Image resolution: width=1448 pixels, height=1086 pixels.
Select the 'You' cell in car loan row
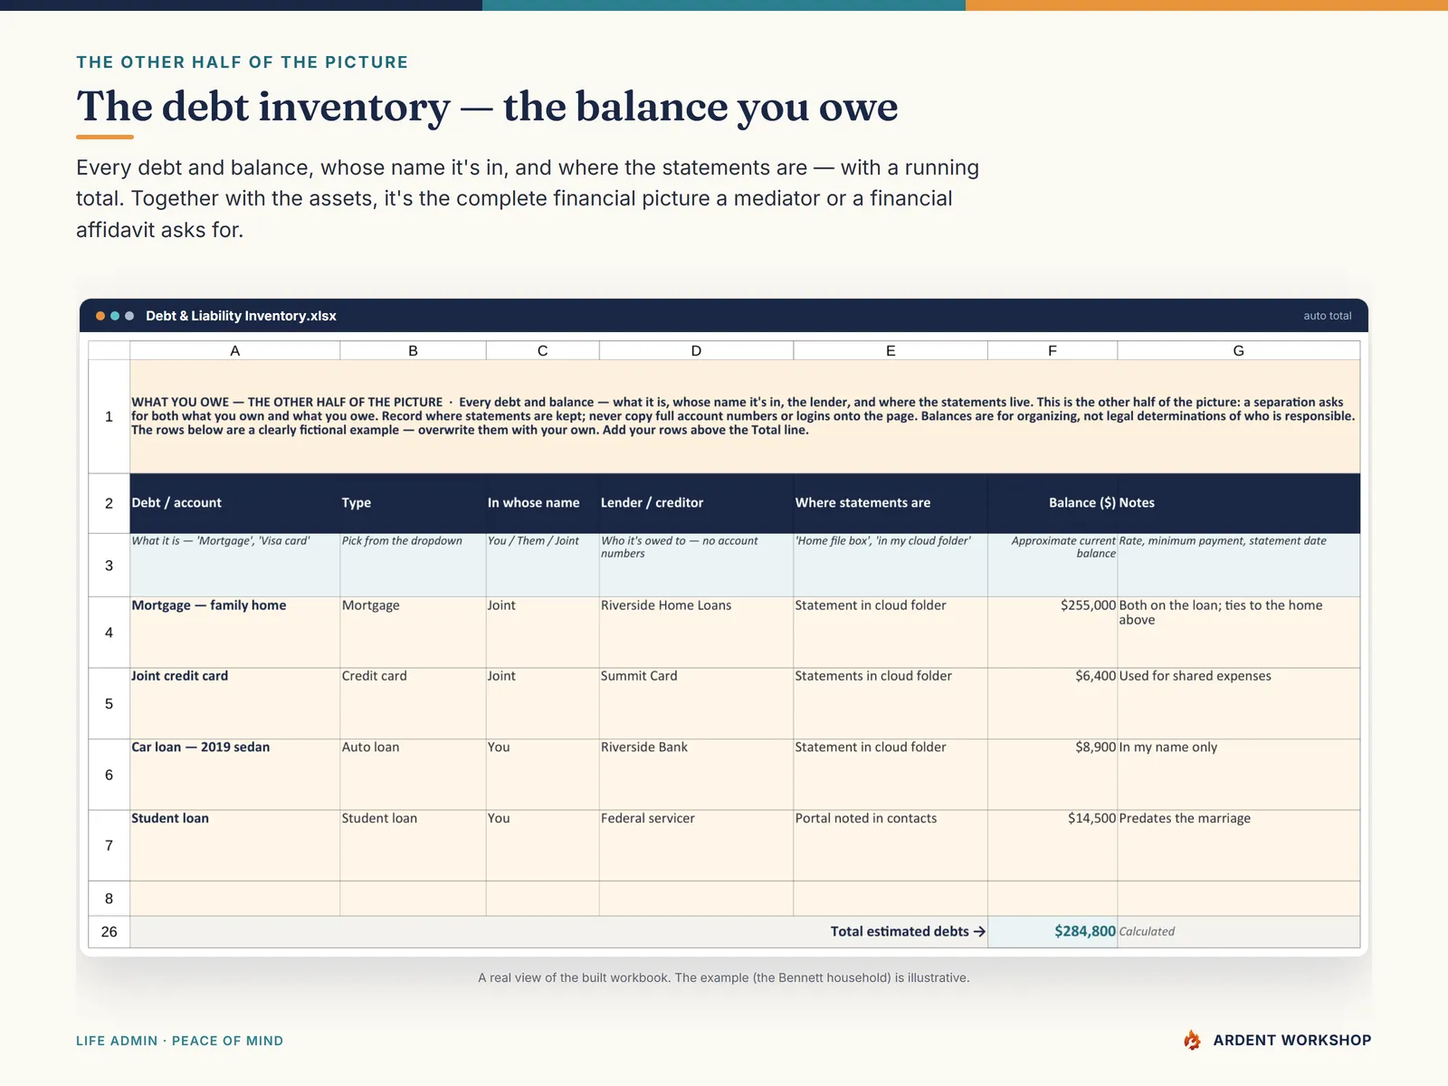(x=542, y=775)
